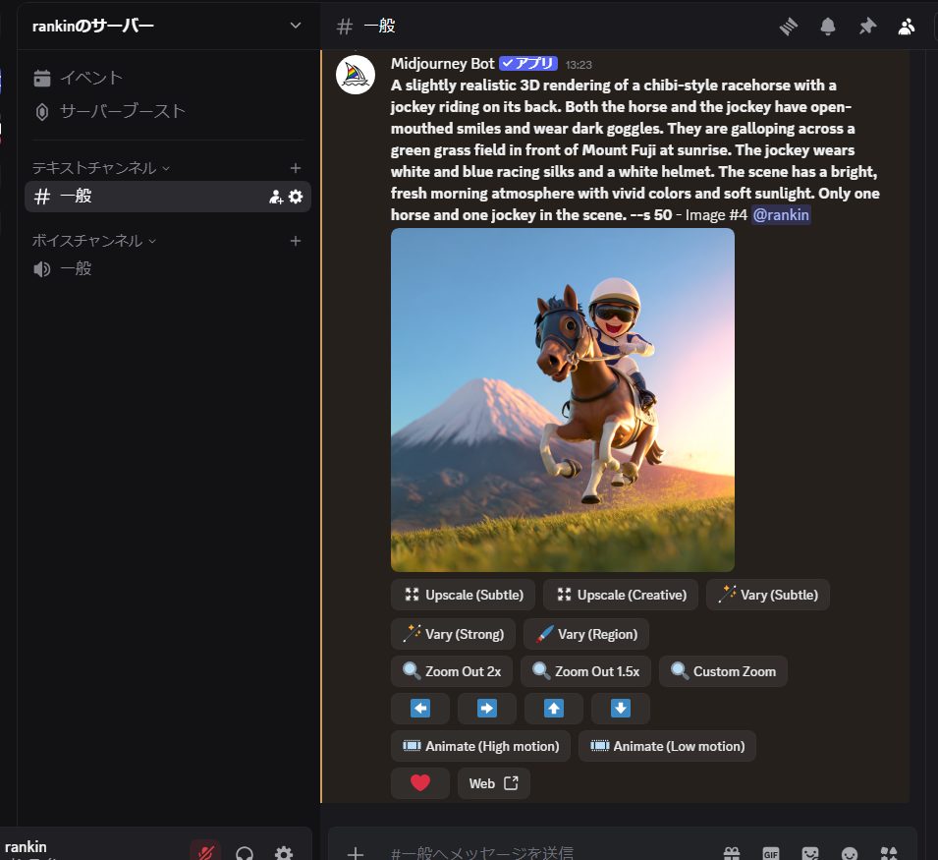Open the generated racehorse image
938x860 pixels.
coord(563,400)
